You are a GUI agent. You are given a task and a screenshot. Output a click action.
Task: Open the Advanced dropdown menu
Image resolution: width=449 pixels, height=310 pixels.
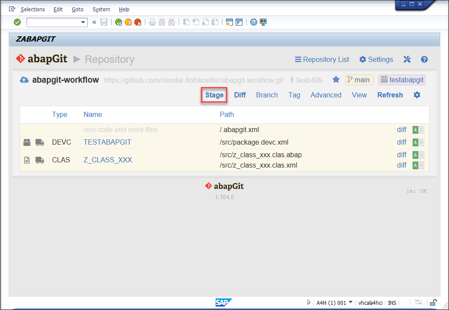(x=326, y=95)
